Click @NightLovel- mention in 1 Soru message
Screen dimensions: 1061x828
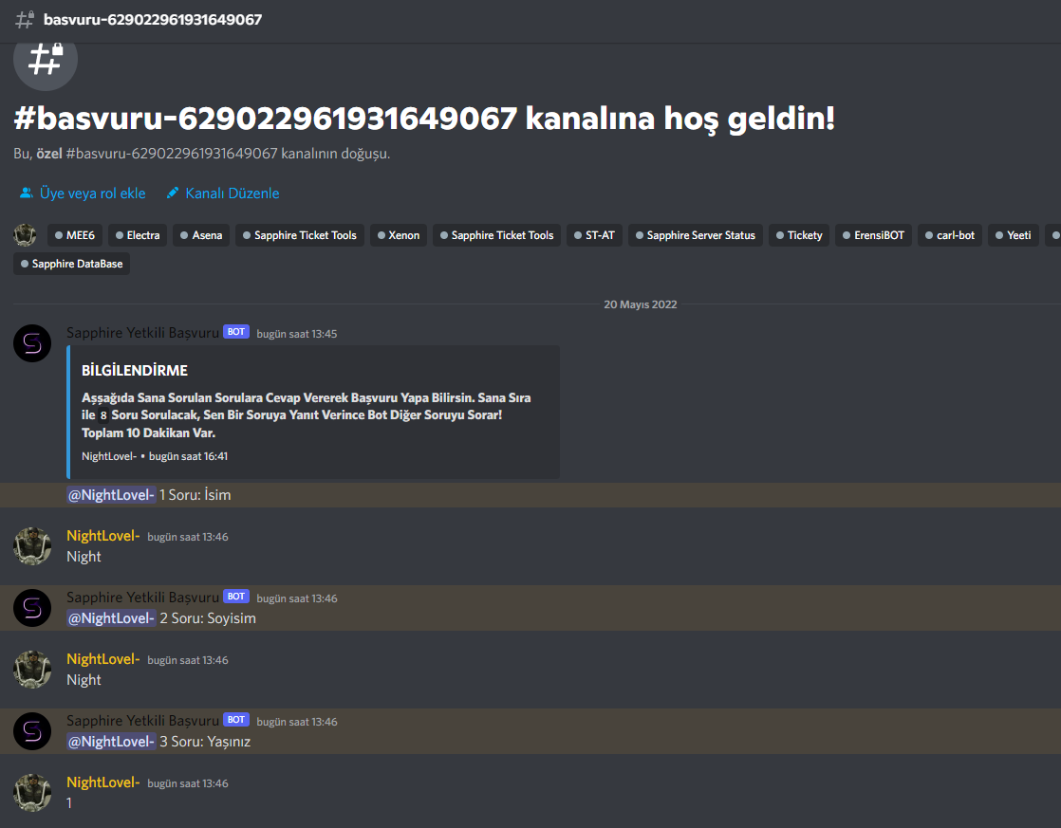112,495
